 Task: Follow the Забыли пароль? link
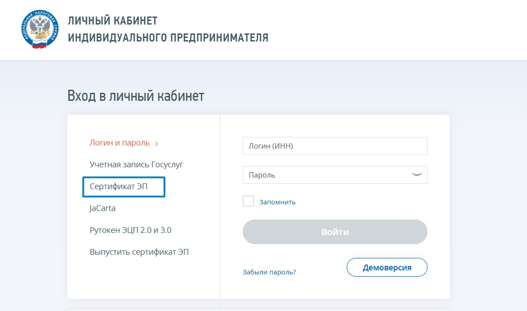click(x=269, y=272)
